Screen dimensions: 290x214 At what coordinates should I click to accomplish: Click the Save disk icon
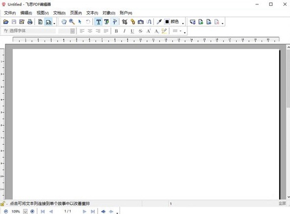pos(14,22)
